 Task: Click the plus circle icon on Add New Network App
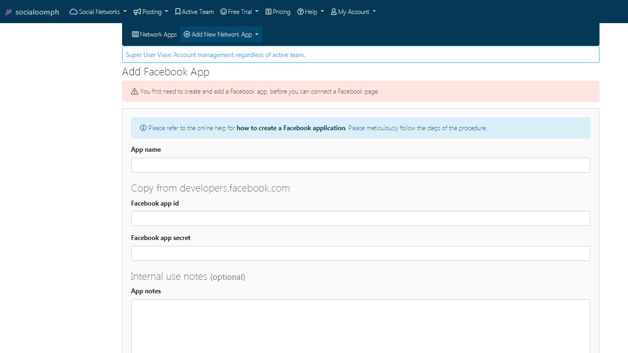[187, 34]
